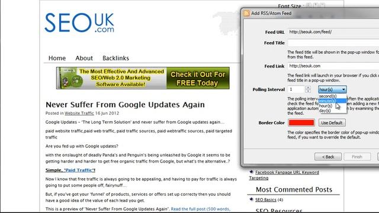This screenshot has width=379, height=213.
Task: Click the Use Default button
Action: click(x=332, y=122)
